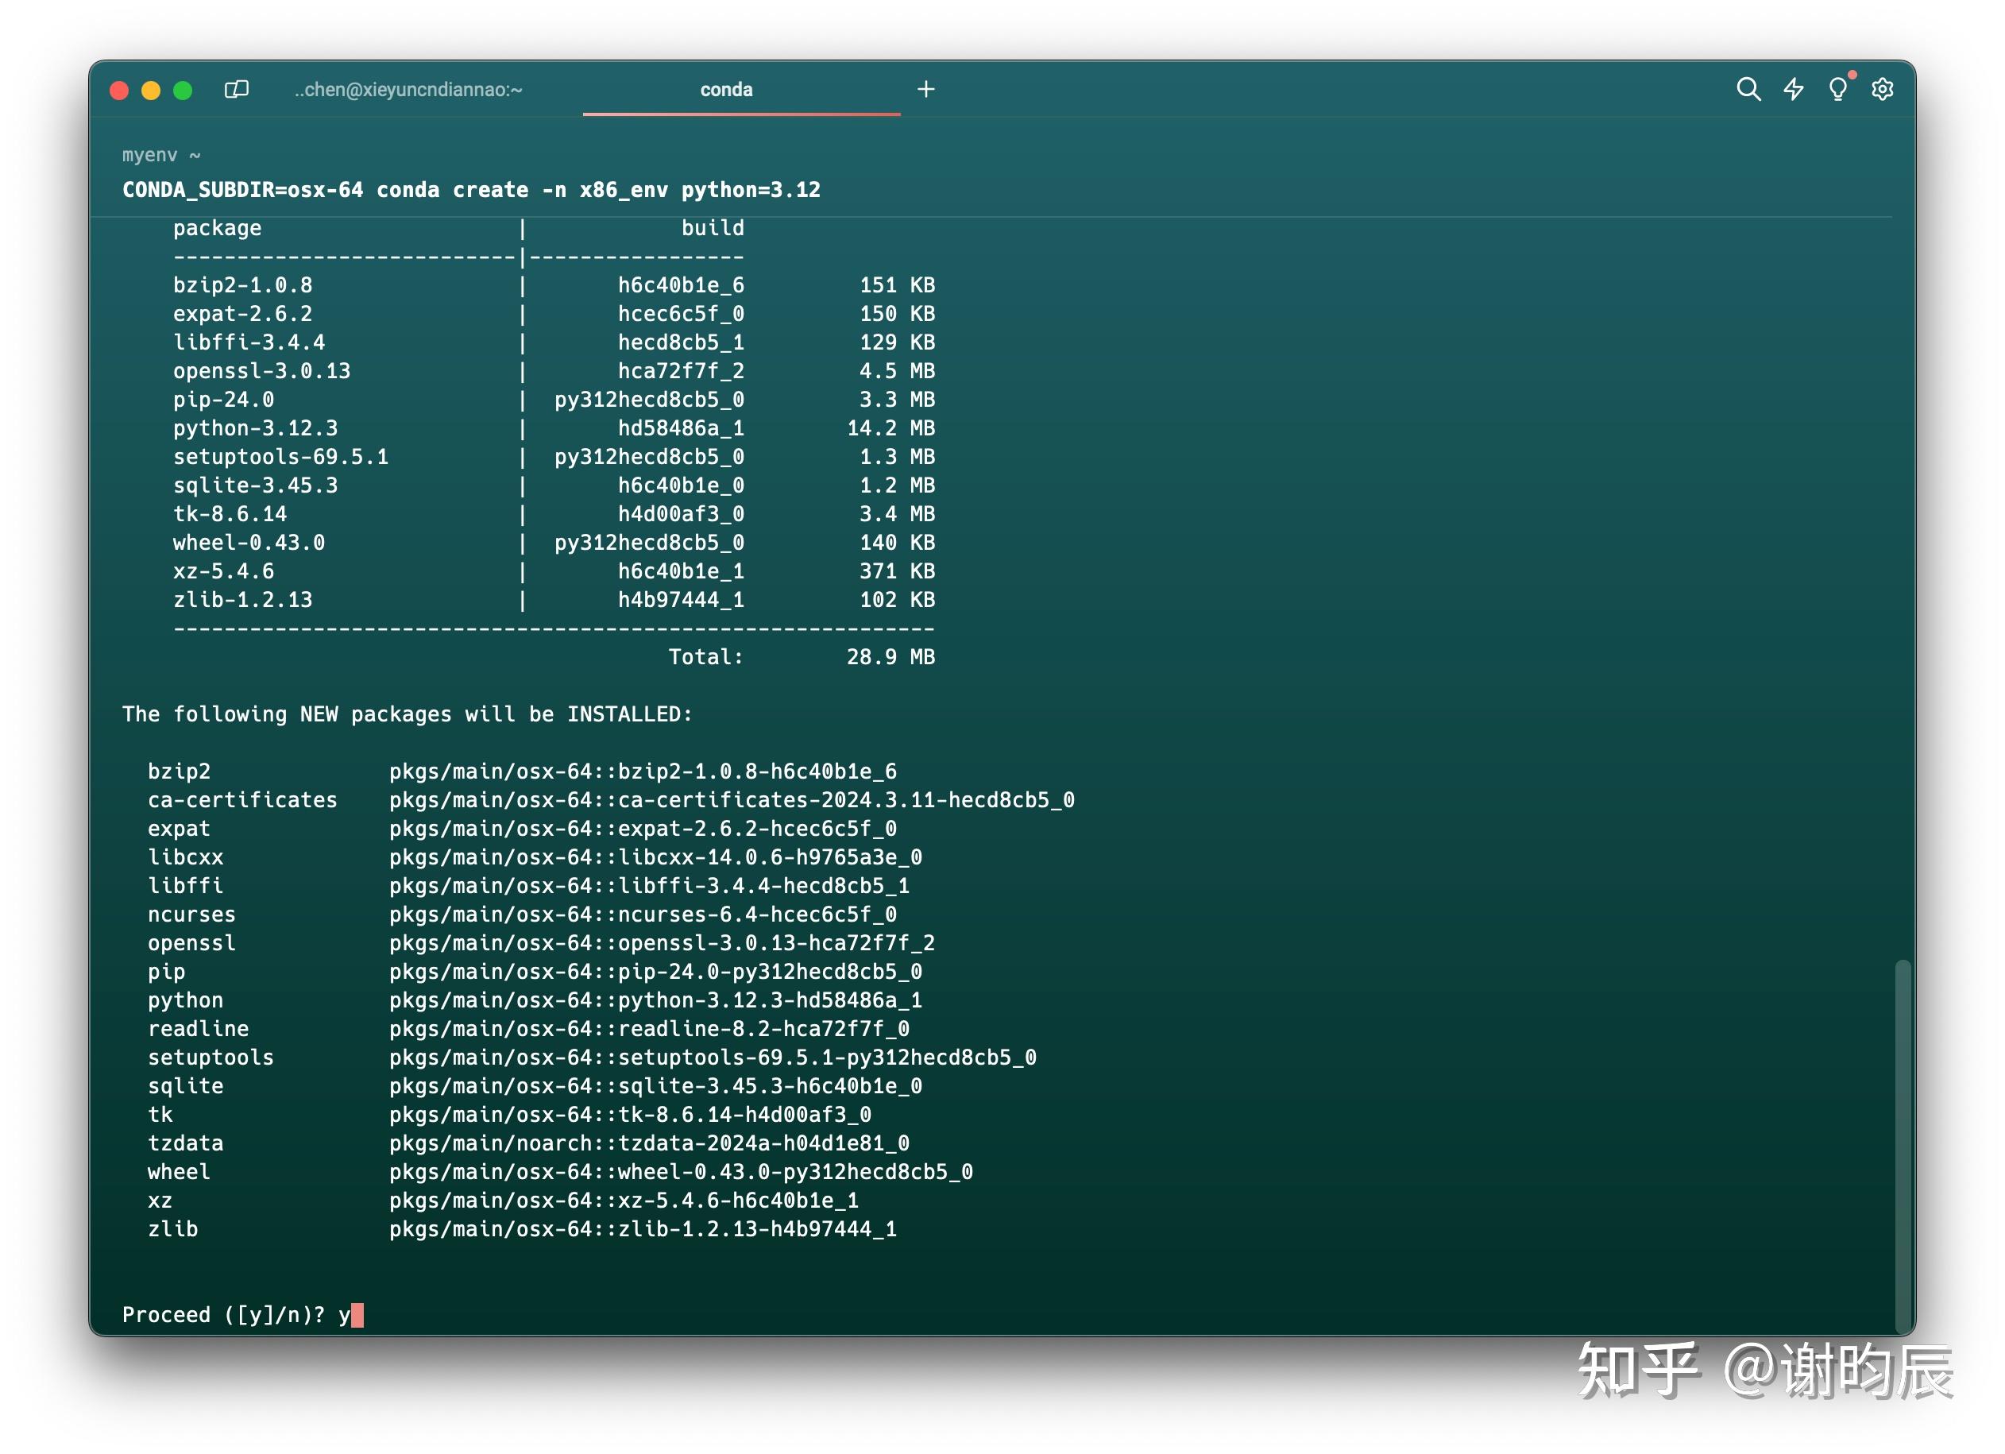Click the lightning bolt workflows icon
The image size is (2005, 1454).
pyautogui.click(x=1793, y=89)
